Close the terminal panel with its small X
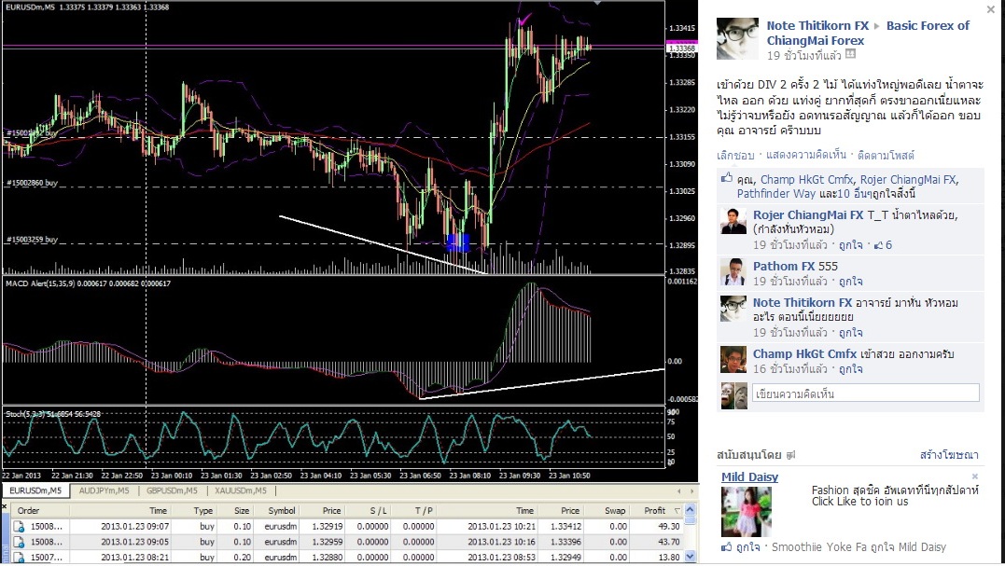The height and width of the screenshot is (566, 1005). click(x=4, y=507)
